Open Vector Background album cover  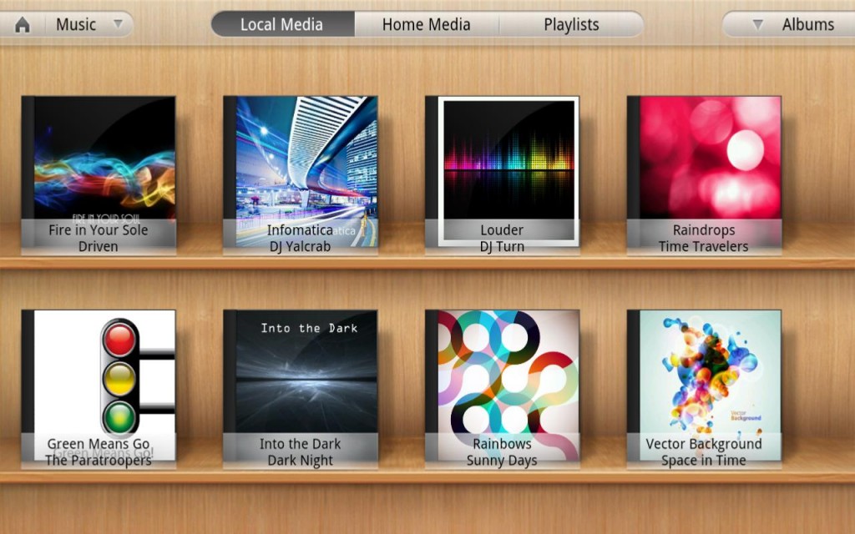[705, 372]
